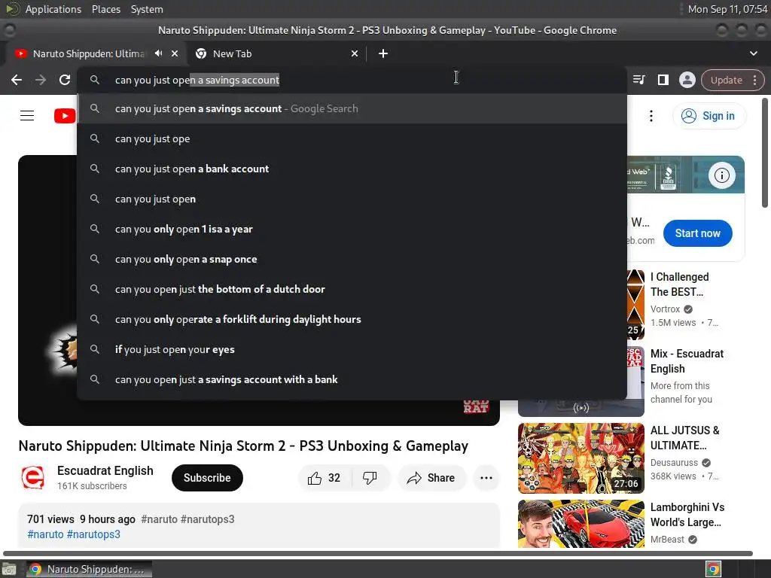Select 'savings account with a bank' suggestion

click(x=352, y=379)
